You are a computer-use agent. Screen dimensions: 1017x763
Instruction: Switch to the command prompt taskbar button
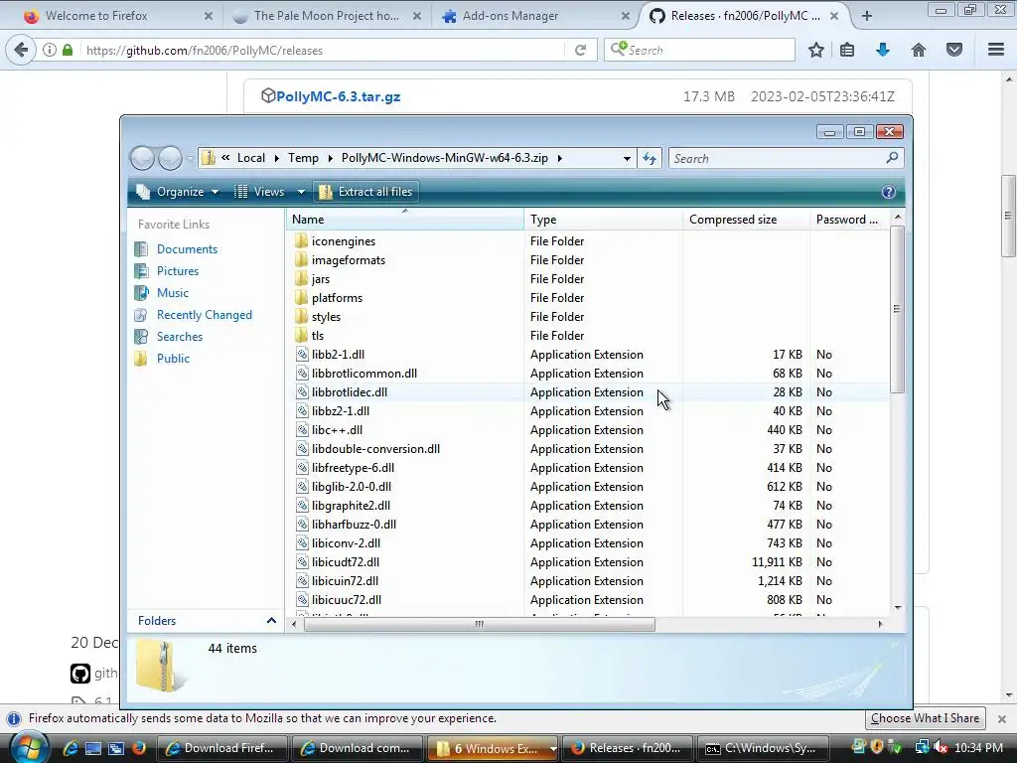click(x=764, y=748)
